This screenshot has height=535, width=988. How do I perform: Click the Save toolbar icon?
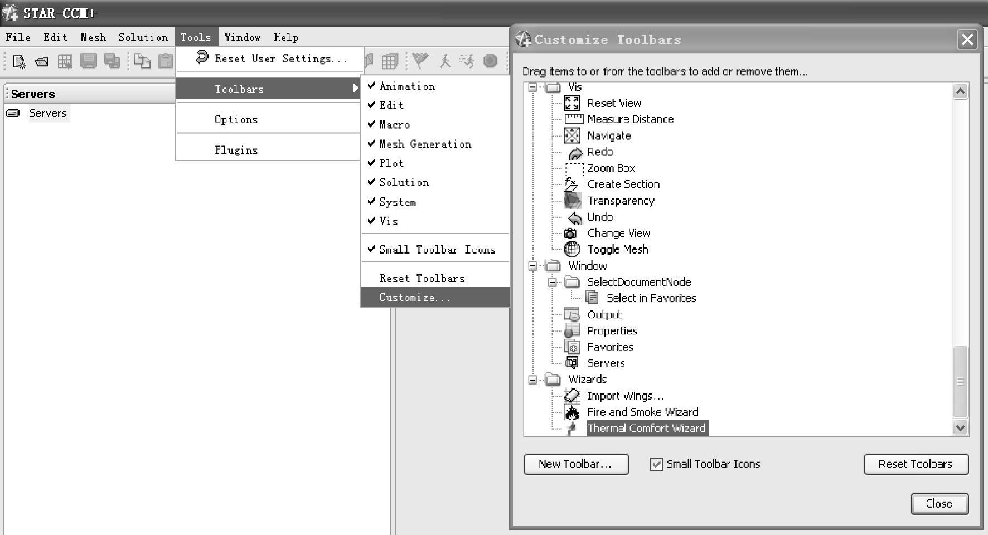(88, 61)
